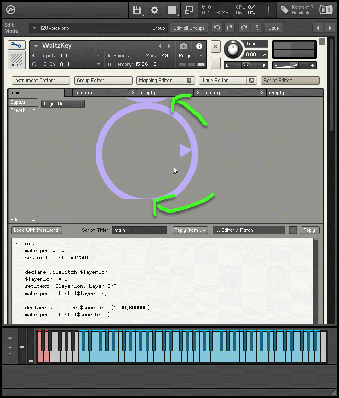The image size is (339, 398).
Task: Open the snapshot camera view
Action: 184,46
